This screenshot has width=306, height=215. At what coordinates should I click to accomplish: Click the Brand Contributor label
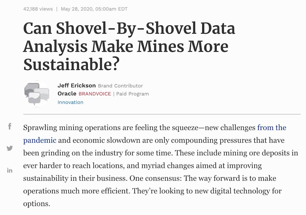(120, 86)
